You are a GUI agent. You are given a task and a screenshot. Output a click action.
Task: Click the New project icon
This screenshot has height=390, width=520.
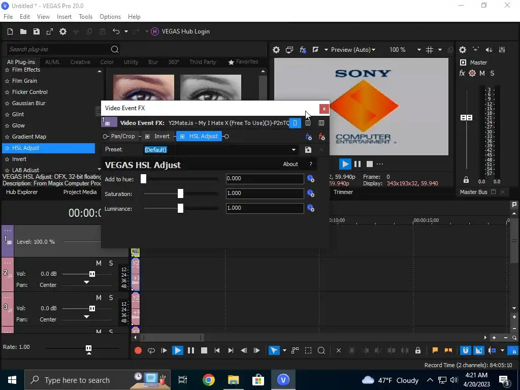pos(10,31)
